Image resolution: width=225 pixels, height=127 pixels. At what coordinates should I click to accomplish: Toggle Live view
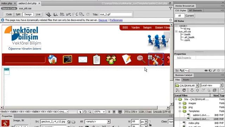(x=38, y=14)
